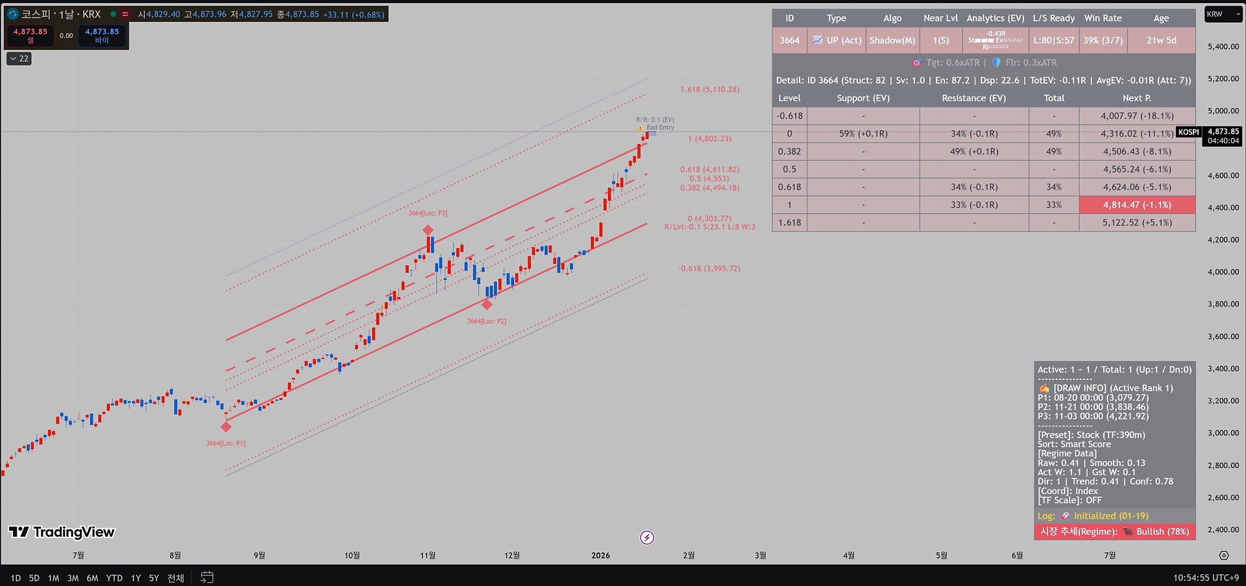Show the full range with 전체
The width and height of the screenshot is (1246, 586).
pyautogui.click(x=176, y=578)
